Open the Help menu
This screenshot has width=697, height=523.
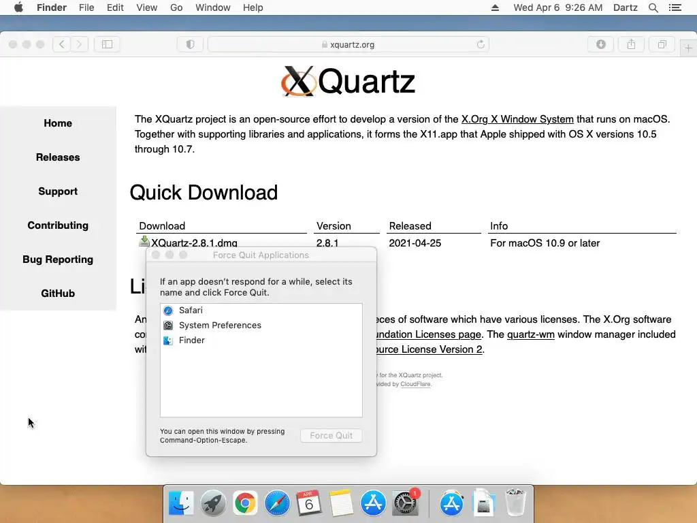coord(253,7)
